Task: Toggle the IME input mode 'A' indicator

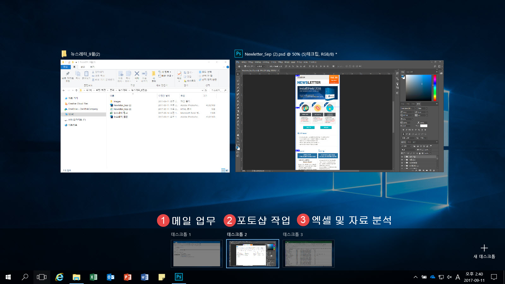Action: click(x=458, y=277)
